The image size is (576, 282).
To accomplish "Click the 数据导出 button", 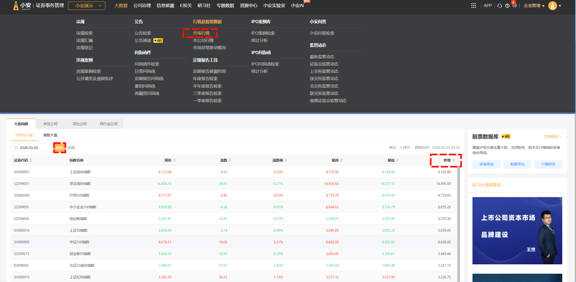I will [x=517, y=164].
